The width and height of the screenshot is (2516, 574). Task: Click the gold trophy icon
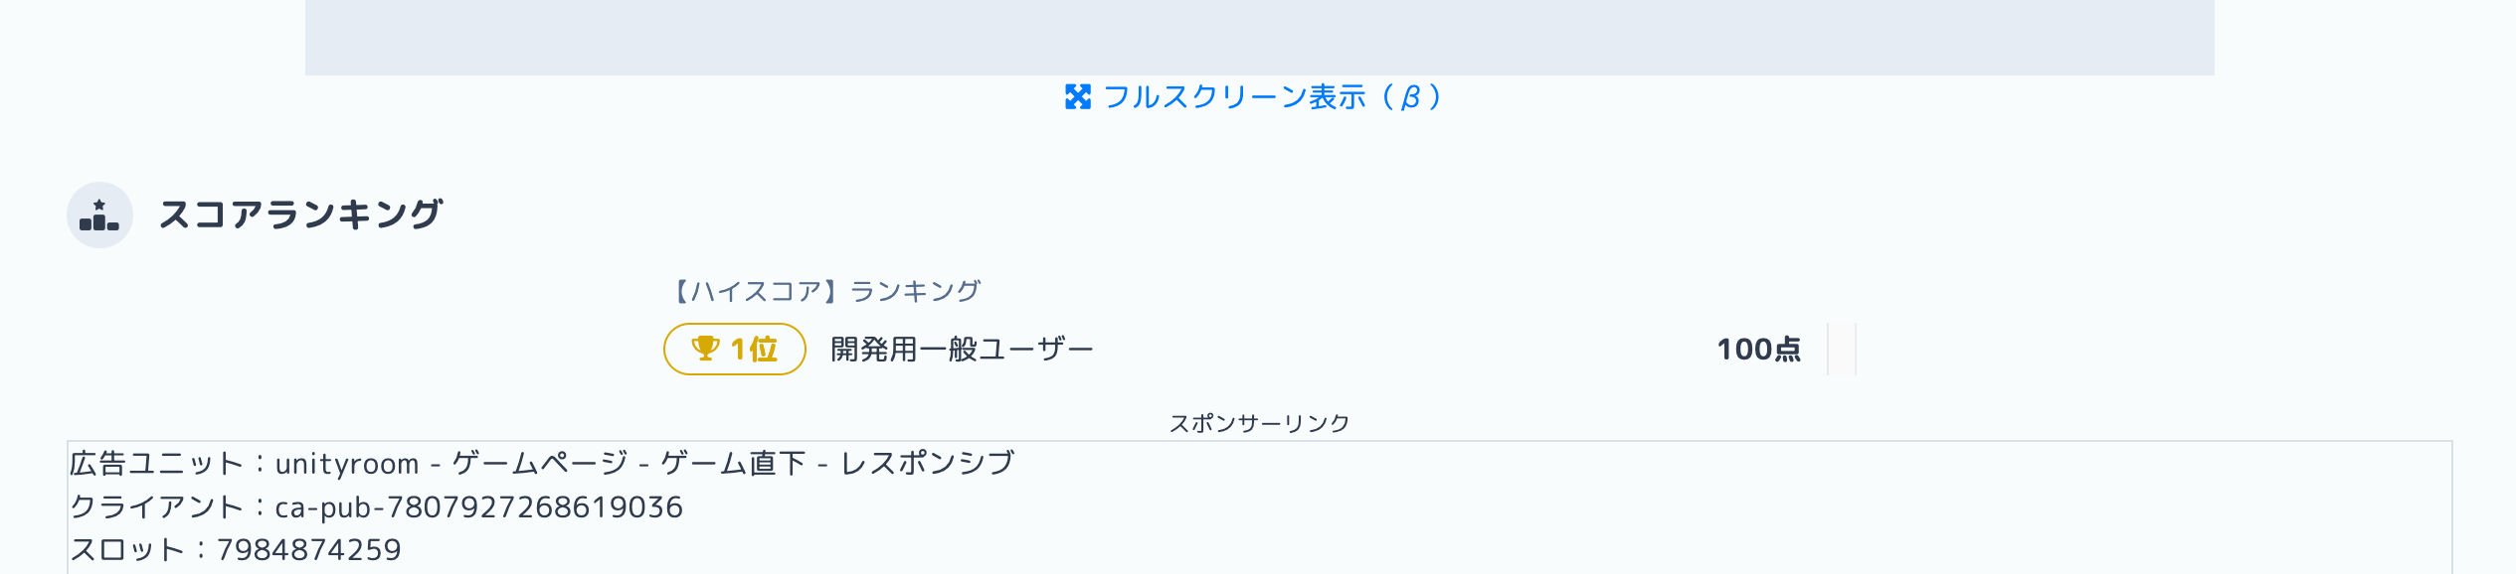point(705,349)
